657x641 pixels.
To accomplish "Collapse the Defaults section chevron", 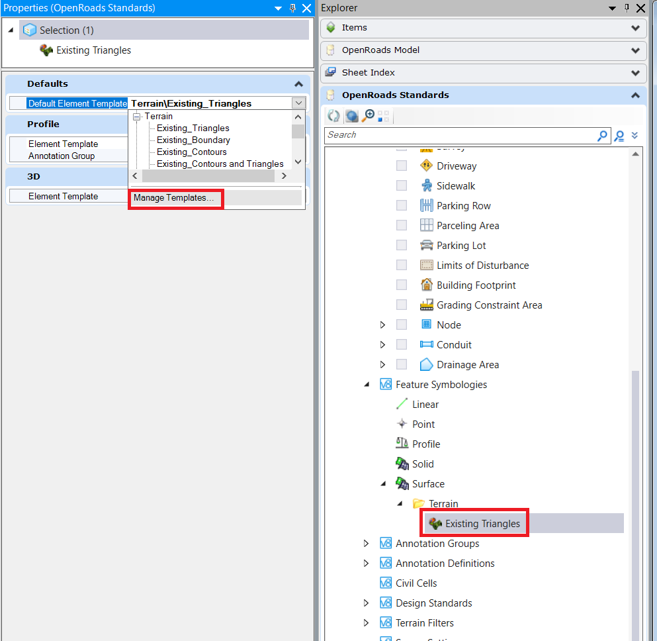I will tap(298, 84).
